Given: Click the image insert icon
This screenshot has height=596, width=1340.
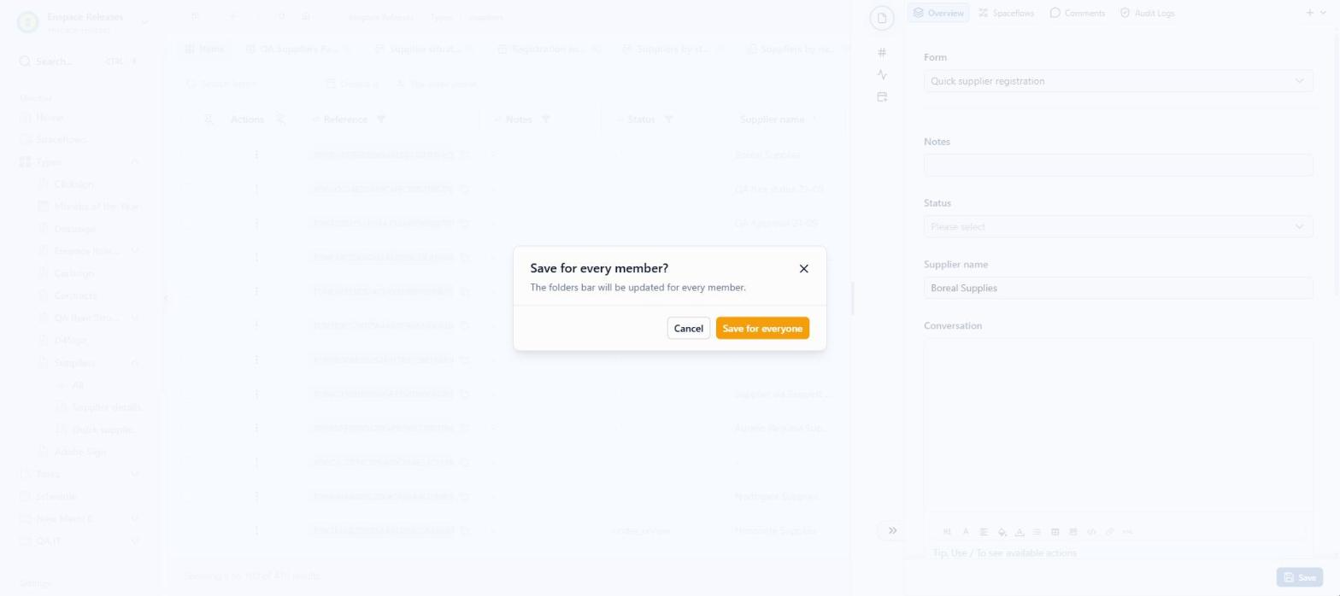Looking at the screenshot, I should pyautogui.click(x=1073, y=532).
